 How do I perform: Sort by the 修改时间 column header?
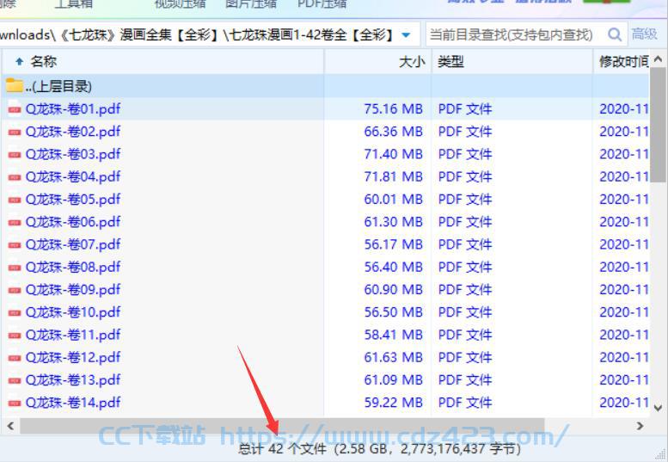click(622, 62)
